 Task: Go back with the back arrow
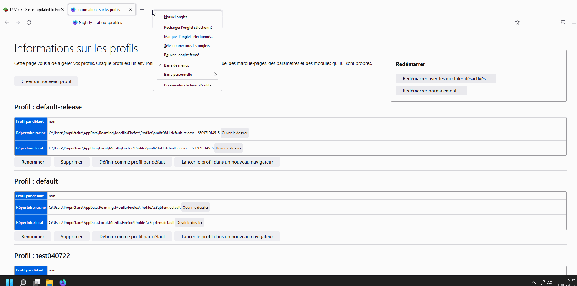[7, 22]
